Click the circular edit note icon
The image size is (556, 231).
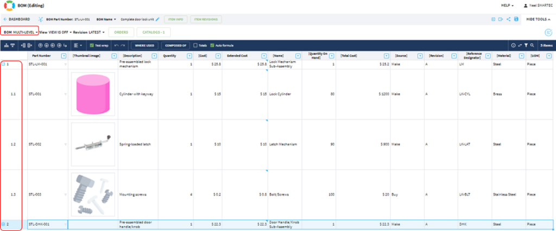(548, 32)
